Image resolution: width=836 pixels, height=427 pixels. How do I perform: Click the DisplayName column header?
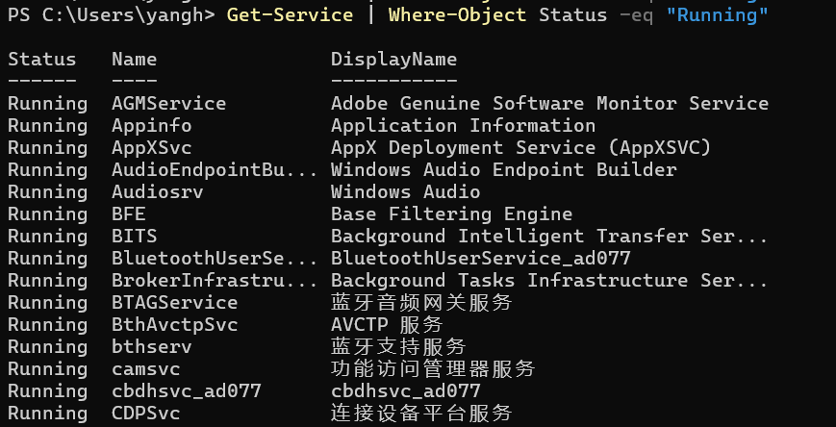393,60
